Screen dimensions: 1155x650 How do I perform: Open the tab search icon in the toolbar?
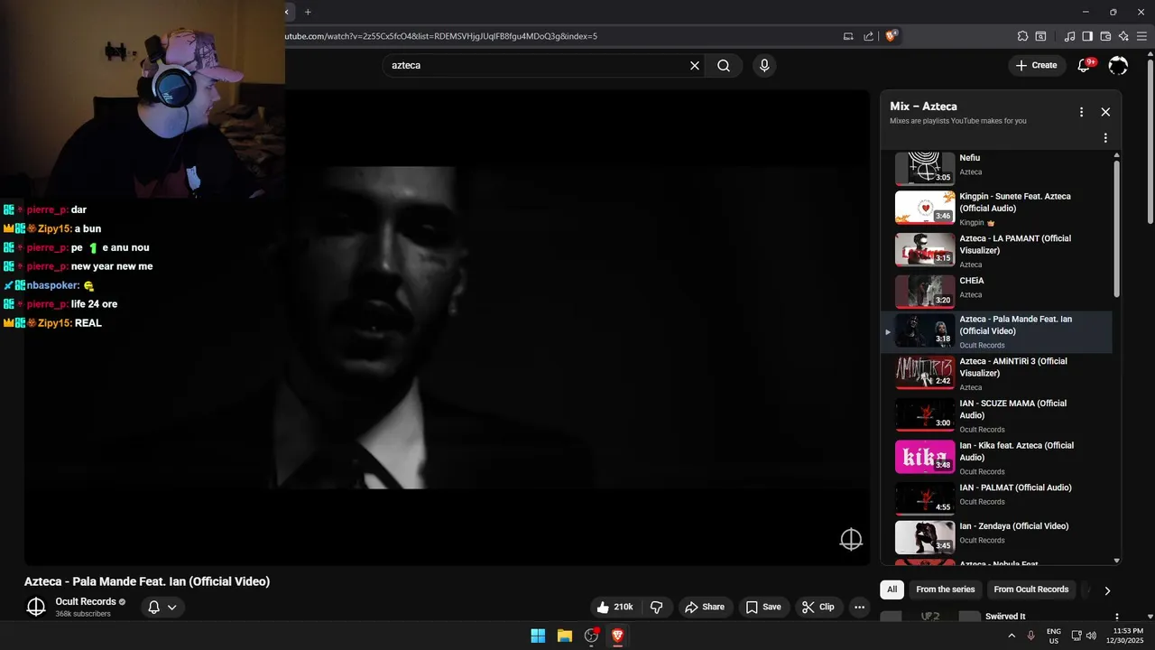1040,36
